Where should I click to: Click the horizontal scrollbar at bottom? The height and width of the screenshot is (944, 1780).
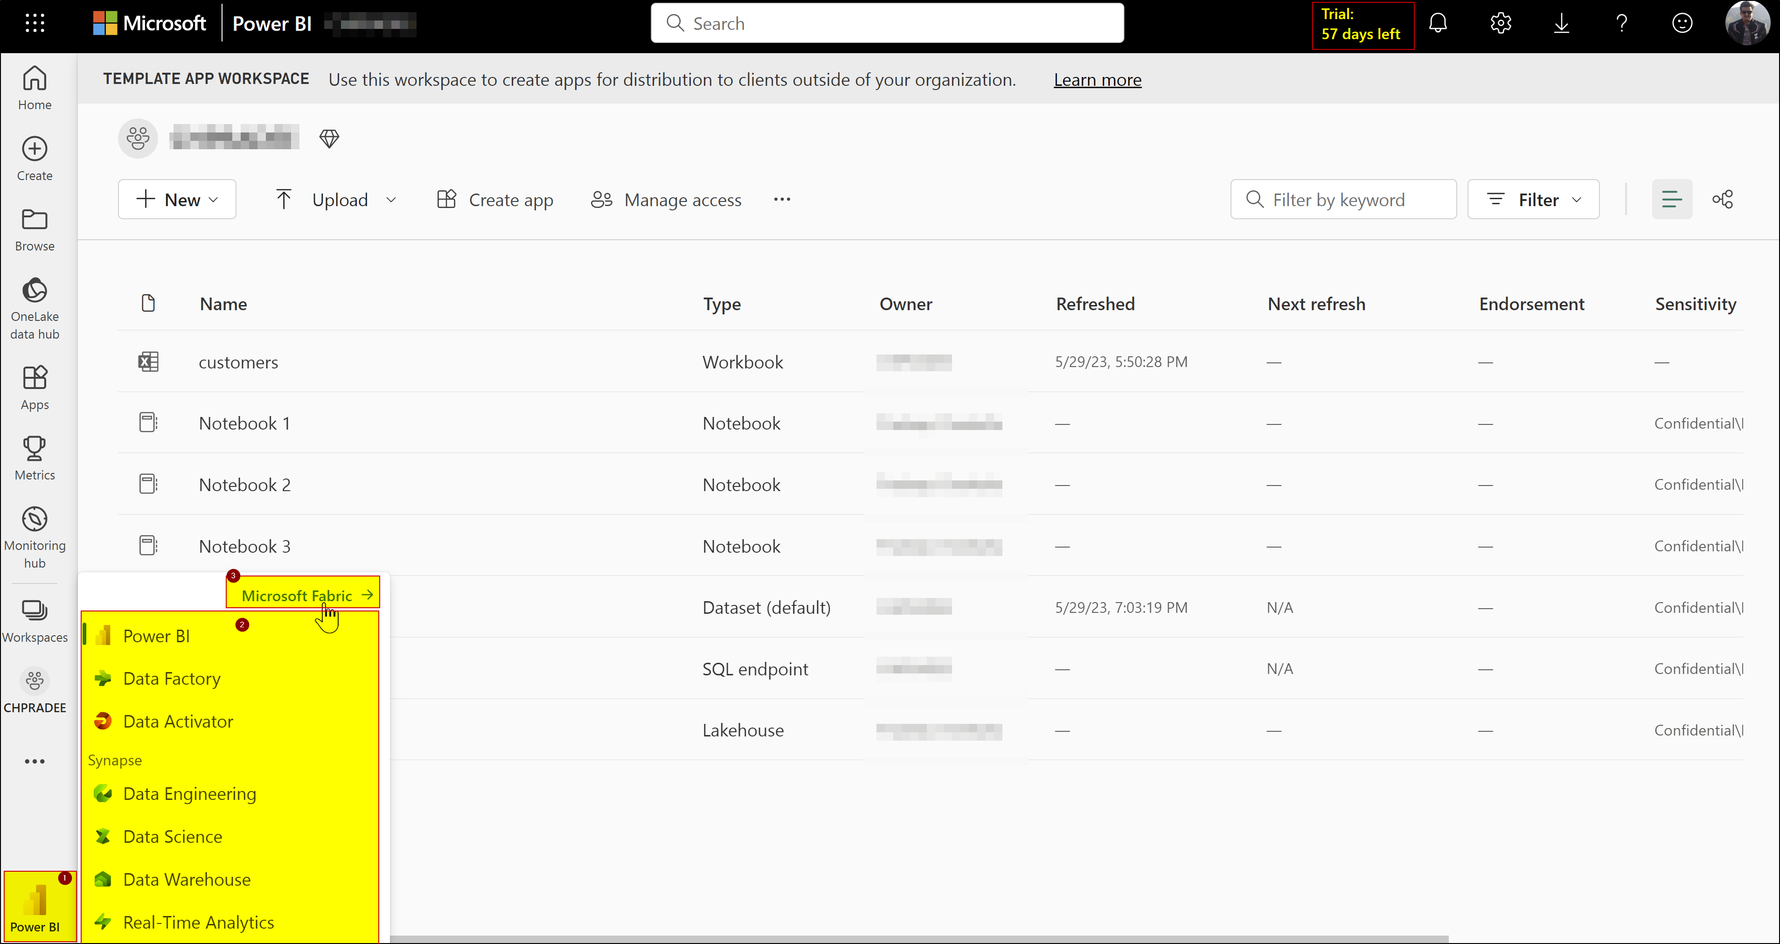[x=919, y=938]
